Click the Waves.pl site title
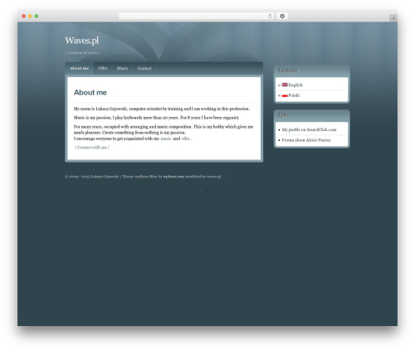Viewport: 415px width, 351px height. coord(82,41)
